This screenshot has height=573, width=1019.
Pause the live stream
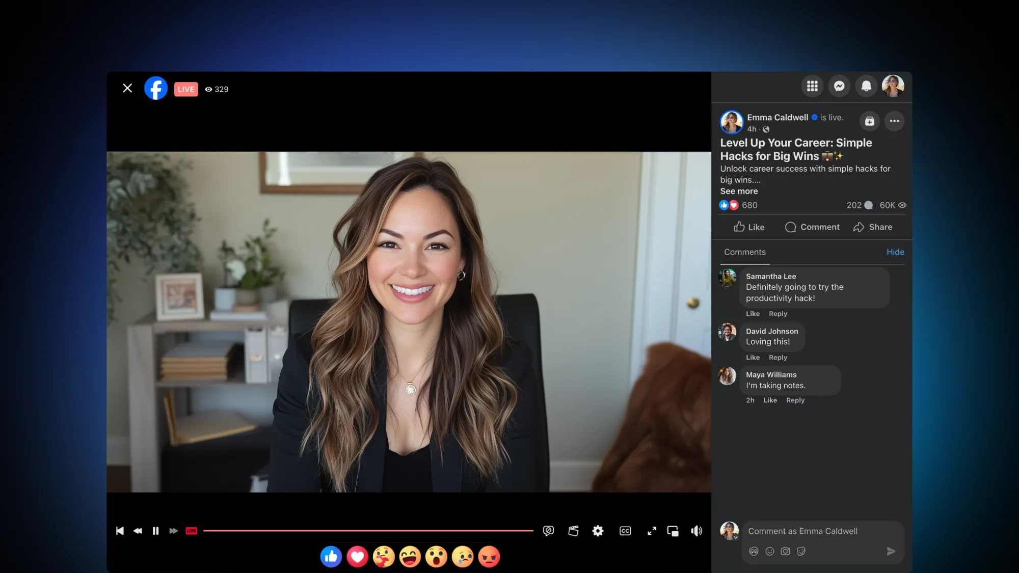155,531
